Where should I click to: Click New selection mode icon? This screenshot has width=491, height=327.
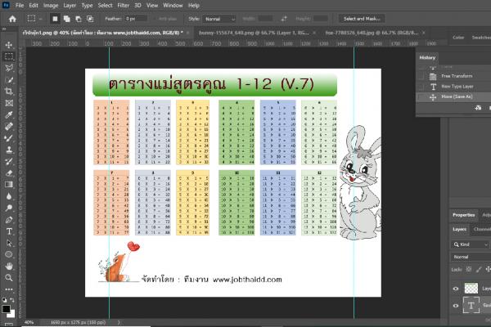(x=55, y=19)
